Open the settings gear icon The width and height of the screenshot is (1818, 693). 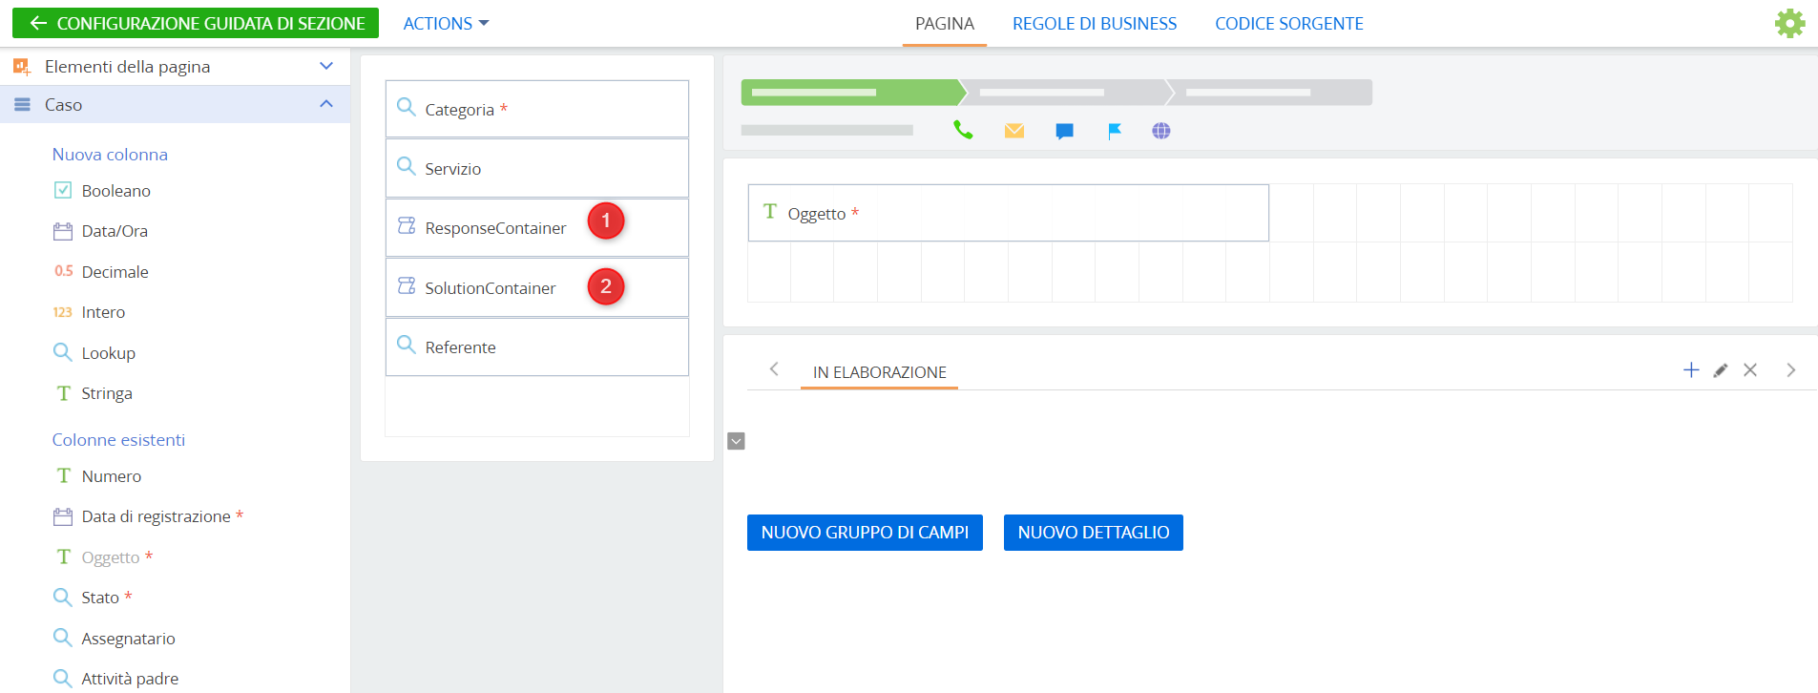pyautogui.click(x=1789, y=23)
